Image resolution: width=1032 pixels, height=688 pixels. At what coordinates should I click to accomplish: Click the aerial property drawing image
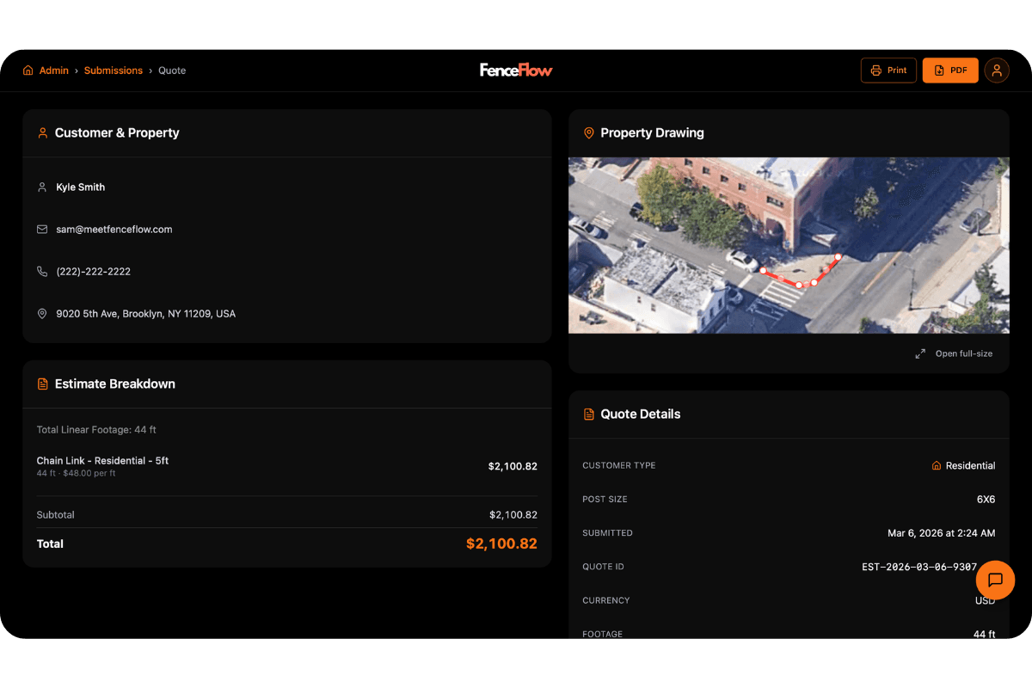pos(789,244)
